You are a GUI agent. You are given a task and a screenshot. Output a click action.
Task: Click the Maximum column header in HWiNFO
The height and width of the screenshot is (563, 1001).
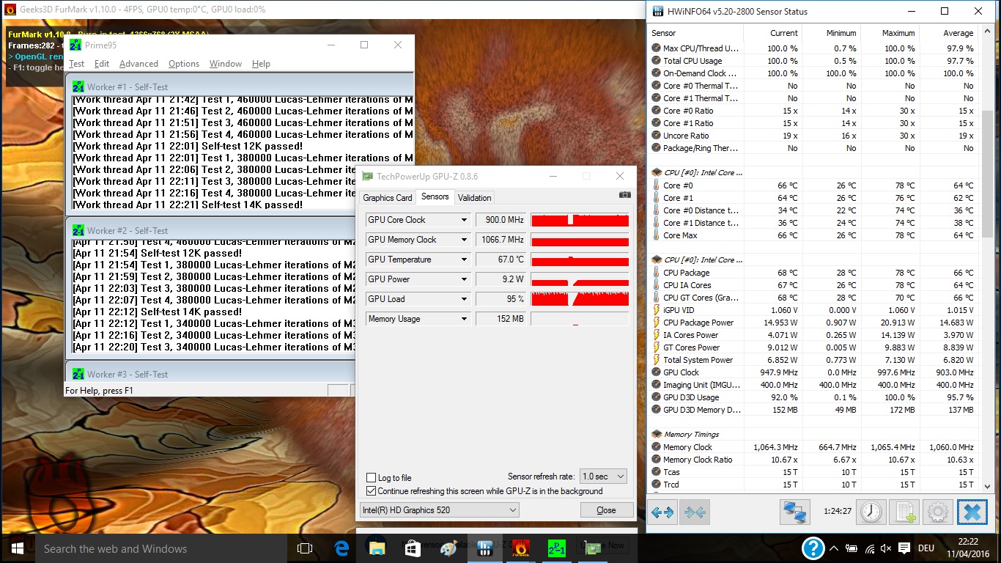pyautogui.click(x=890, y=33)
